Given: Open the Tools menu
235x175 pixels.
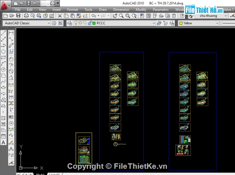Looking at the screenshot, I should (x=88, y=10).
